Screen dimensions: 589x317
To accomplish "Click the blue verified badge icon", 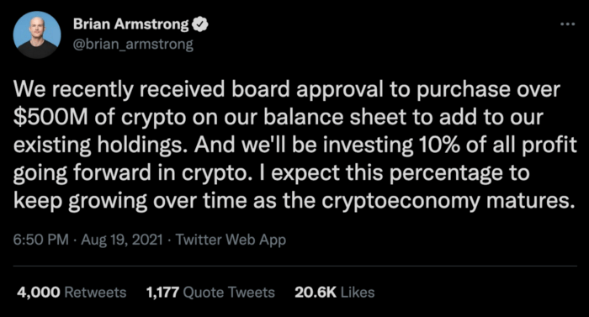I will [200, 24].
